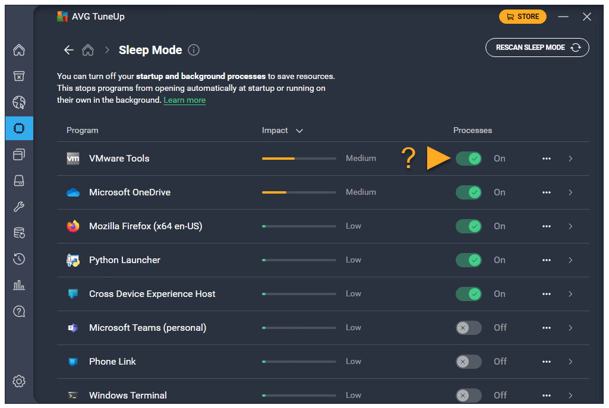Click the Sleep Mode info icon

tap(194, 50)
